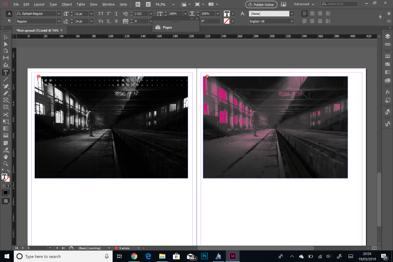Click the fill colour swatch in toolbox
Image resolution: width=393 pixels, height=262 pixels.
pyautogui.click(x=5, y=177)
